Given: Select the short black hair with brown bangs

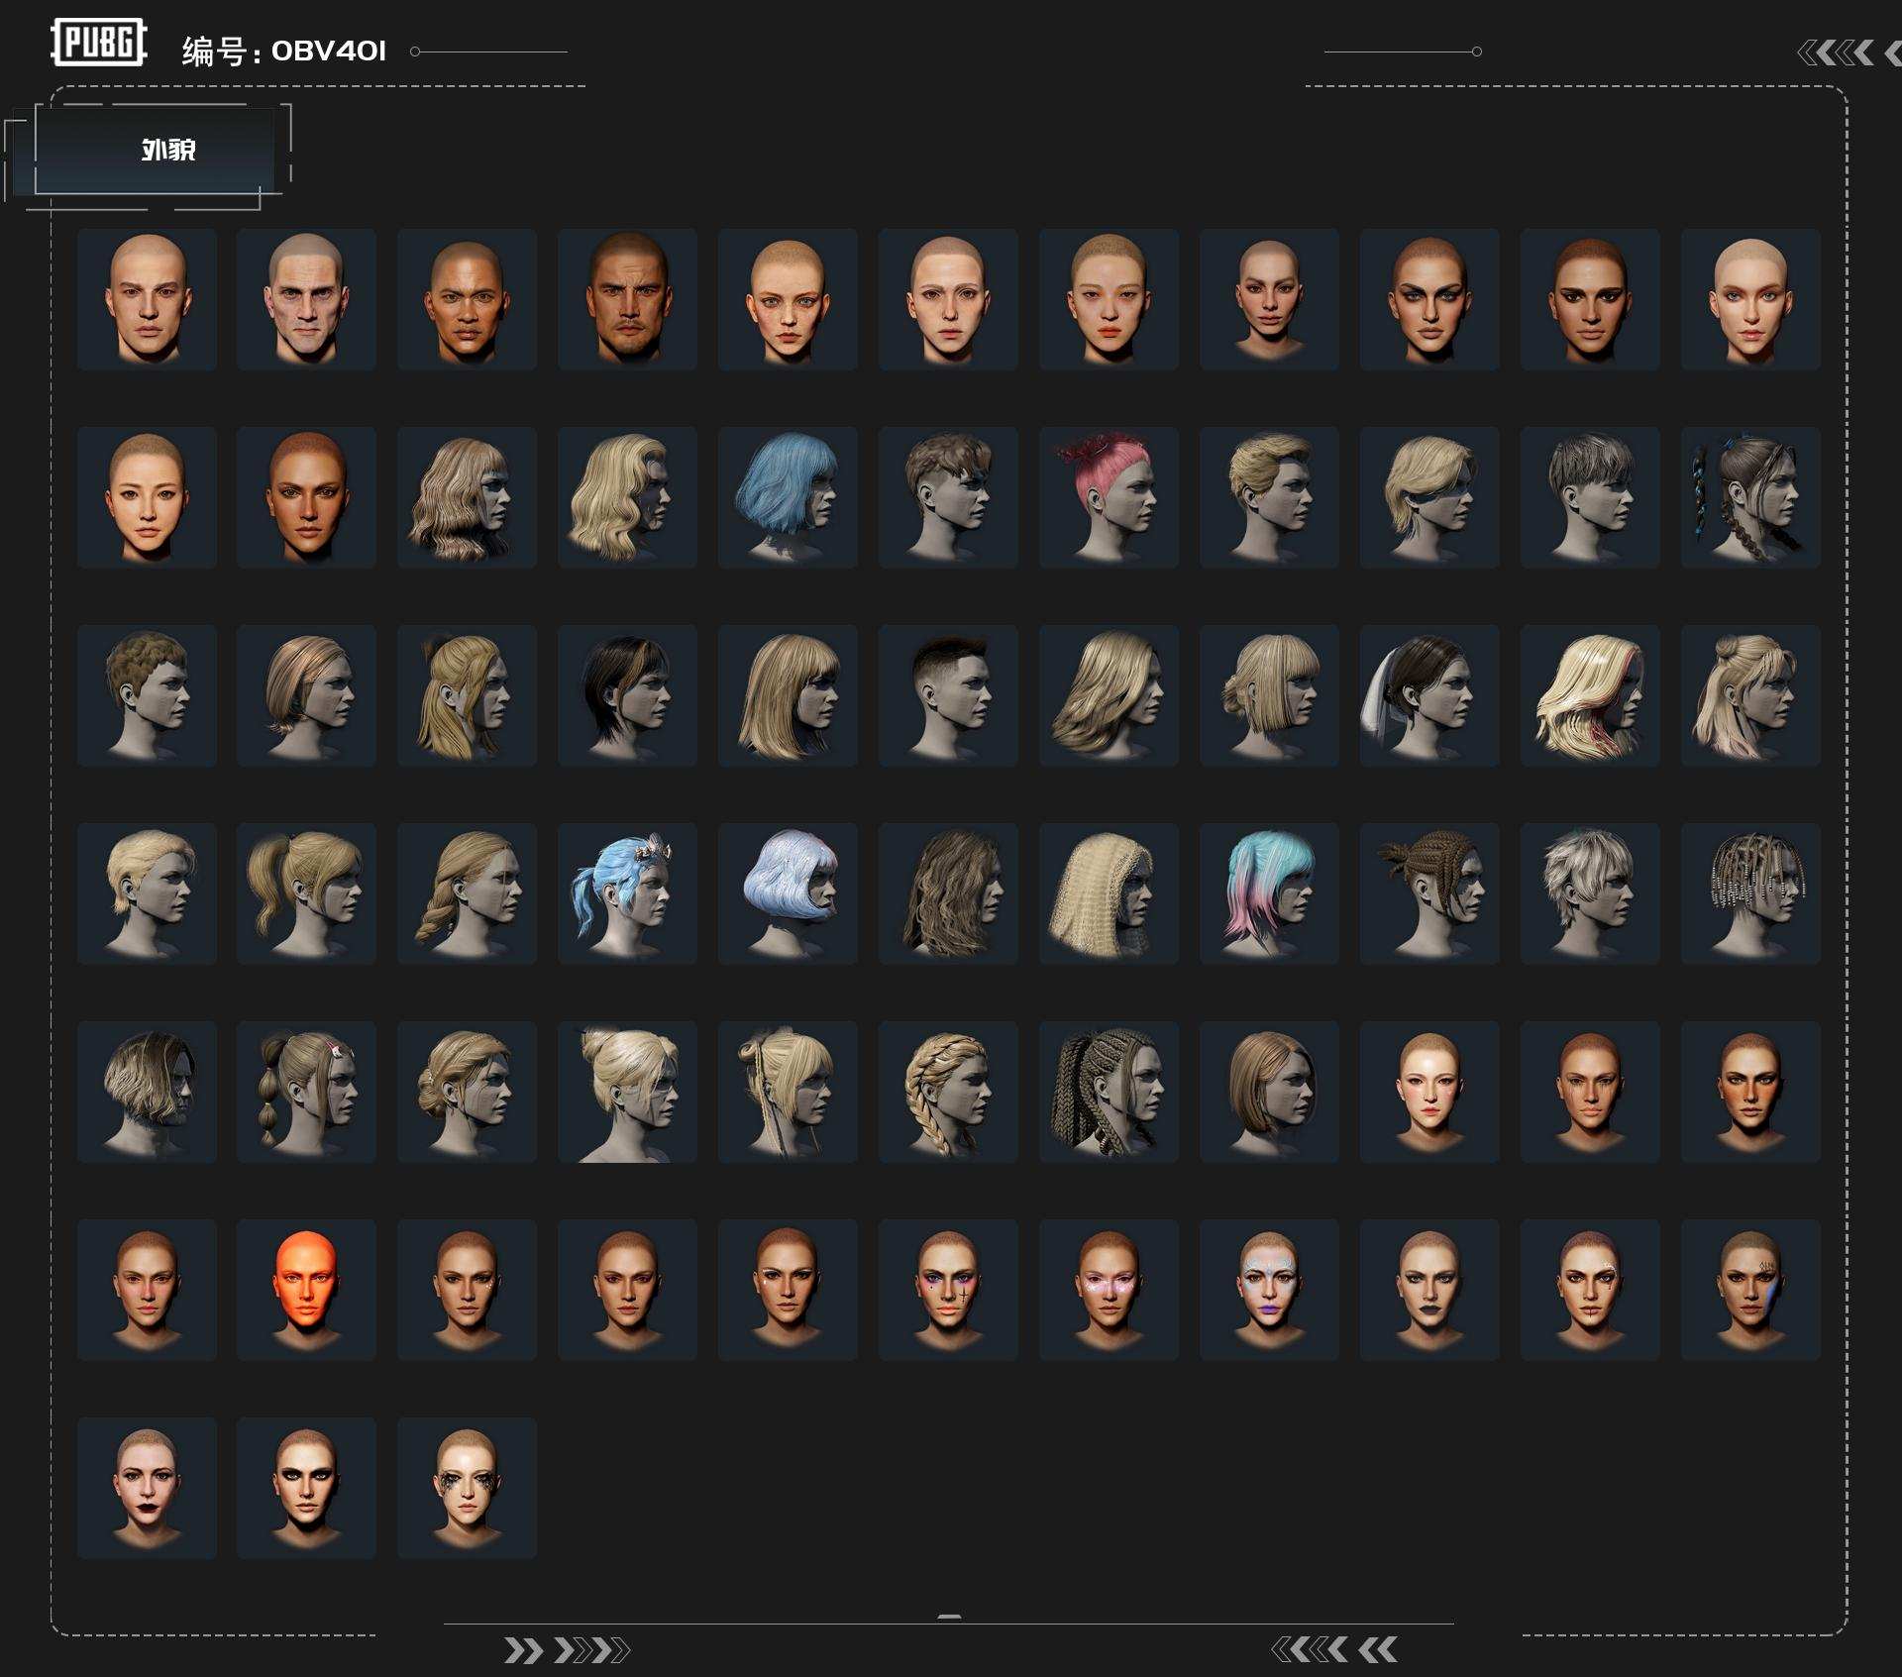Looking at the screenshot, I should (627, 695).
